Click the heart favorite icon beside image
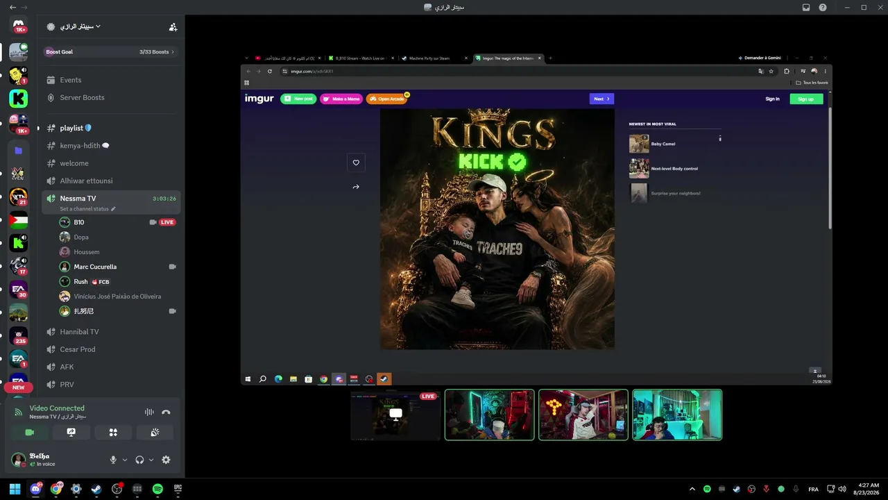Image resolution: width=888 pixels, height=500 pixels. [356, 162]
